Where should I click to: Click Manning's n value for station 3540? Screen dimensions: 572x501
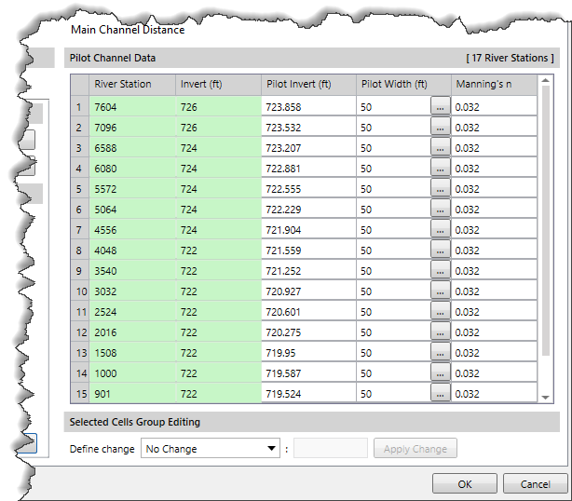tap(494, 270)
